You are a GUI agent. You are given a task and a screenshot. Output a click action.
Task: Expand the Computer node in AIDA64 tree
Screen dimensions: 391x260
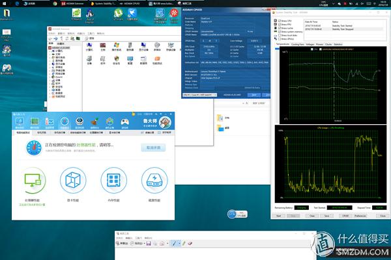[x=50, y=51]
